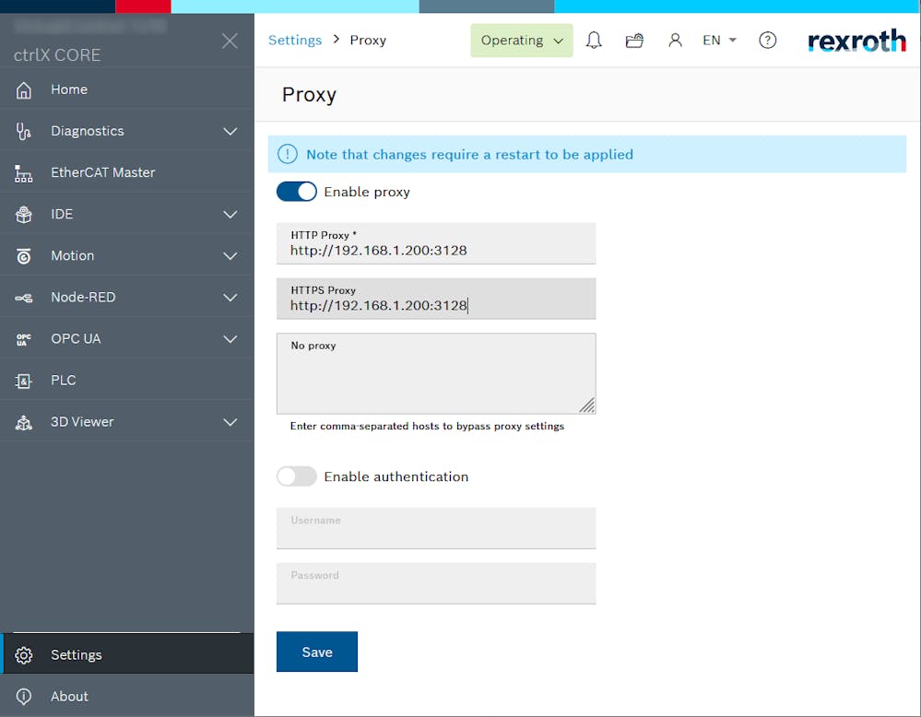This screenshot has width=921, height=717.
Task: Click the Home house icon
Action: tap(23, 89)
